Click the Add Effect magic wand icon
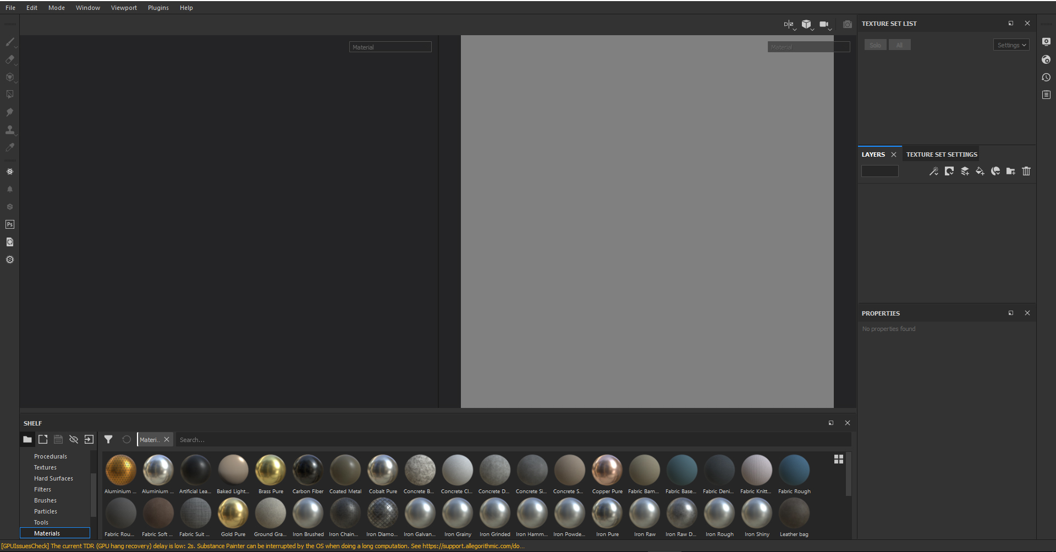Viewport: 1056px width, 552px height. click(x=934, y=171)
